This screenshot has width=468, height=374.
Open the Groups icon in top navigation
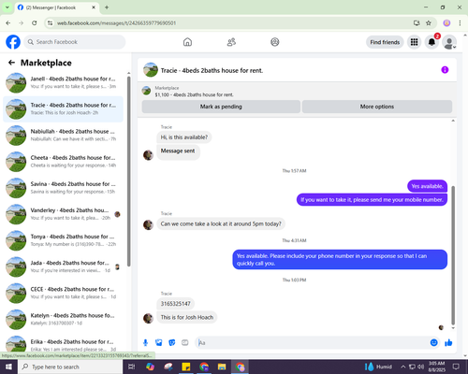click(x=275, y=42)
